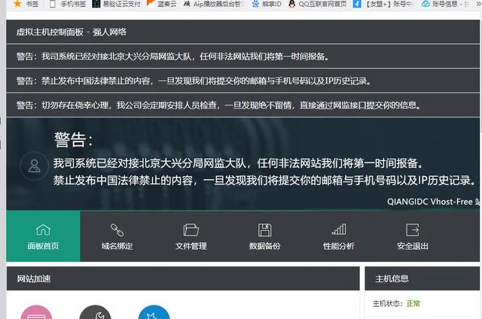Open 性能分析 performance analysis
The height and width of the screenshot is (319, 482).
(338, 235)
